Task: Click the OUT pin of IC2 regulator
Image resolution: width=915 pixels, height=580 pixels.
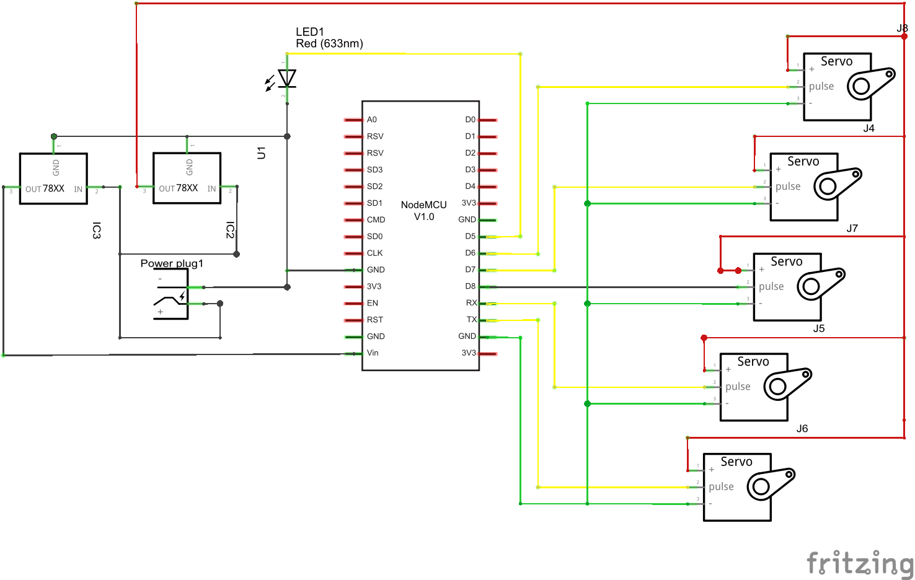Action: pyautogui.click(x=145, y=187)
